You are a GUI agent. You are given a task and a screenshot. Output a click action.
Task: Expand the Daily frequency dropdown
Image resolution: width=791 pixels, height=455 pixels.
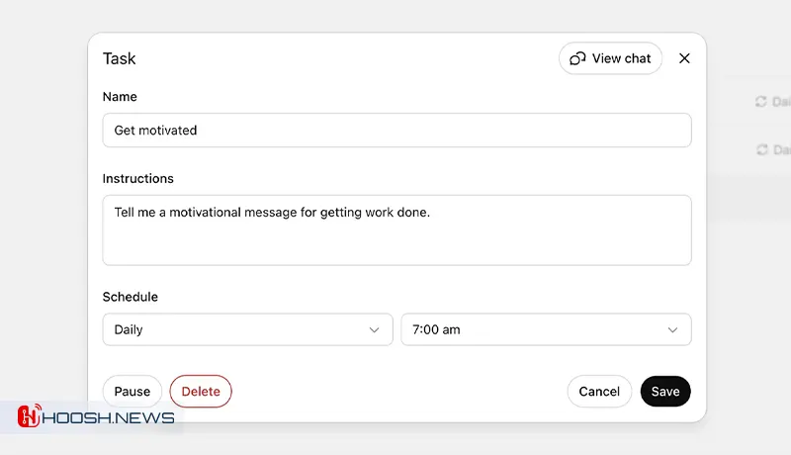[x=247, y=329]
